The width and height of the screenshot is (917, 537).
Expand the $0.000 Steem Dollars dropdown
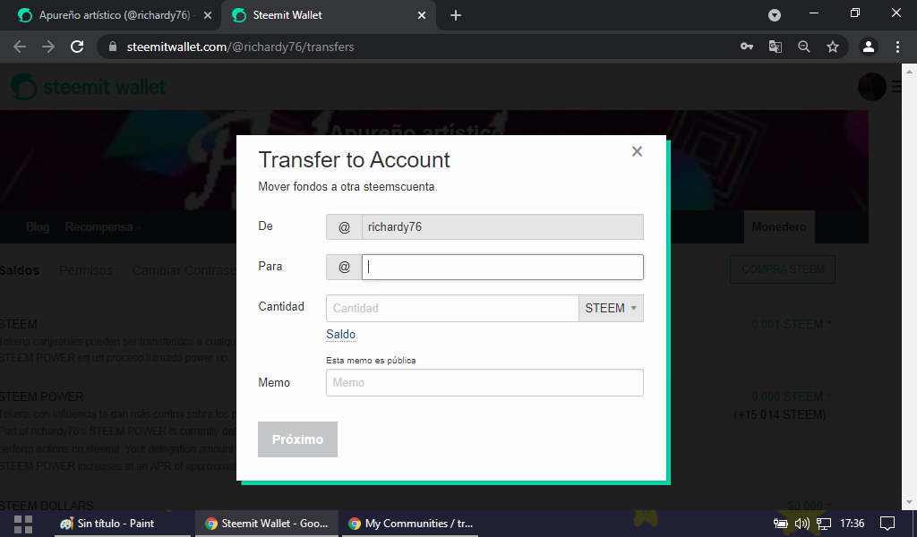click(x=810, y=505)
